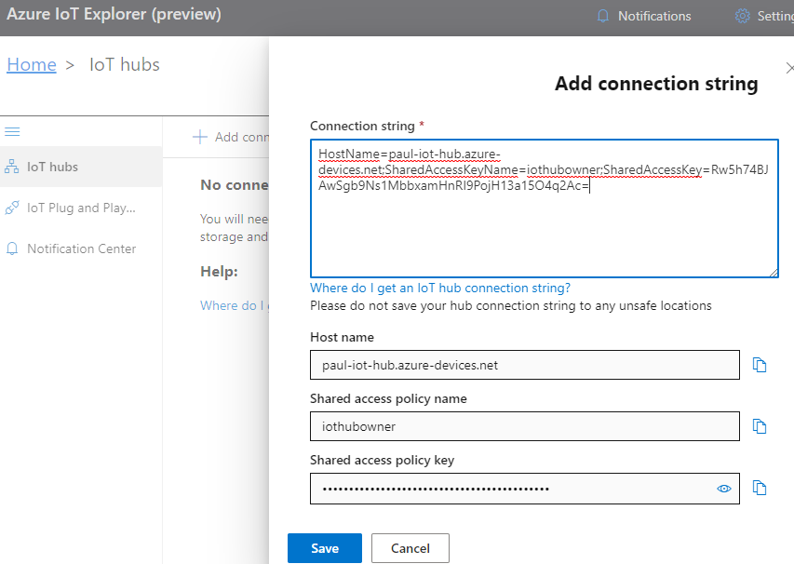
Task: Copy the Shared access policy key
Action: pyautogui.click(x=759, y=488)
